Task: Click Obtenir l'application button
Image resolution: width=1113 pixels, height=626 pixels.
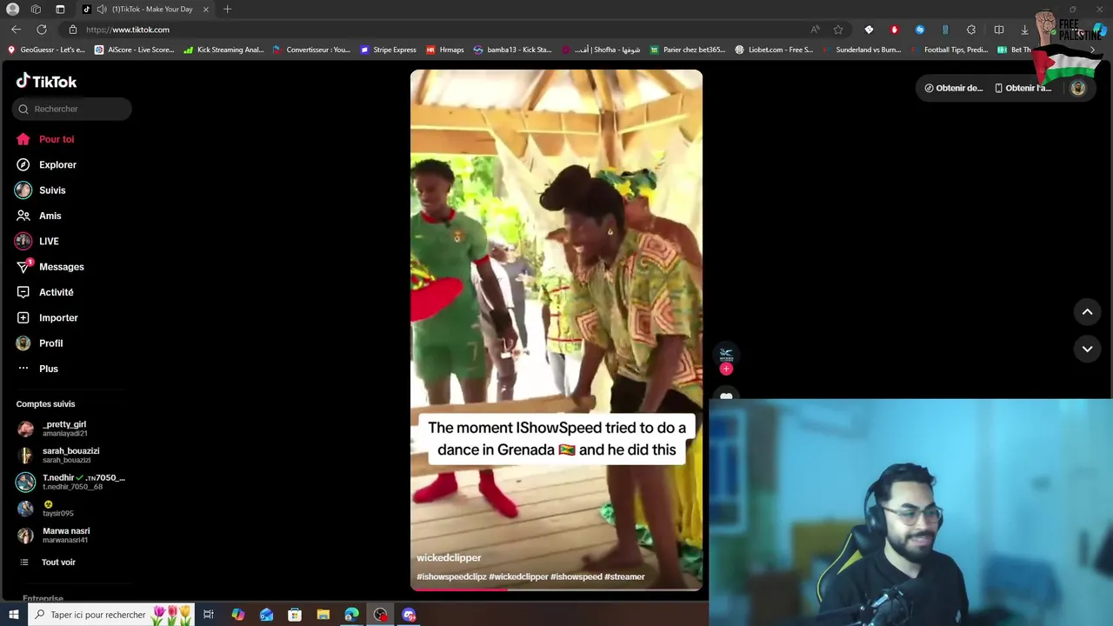Action: pos(1023,88)
